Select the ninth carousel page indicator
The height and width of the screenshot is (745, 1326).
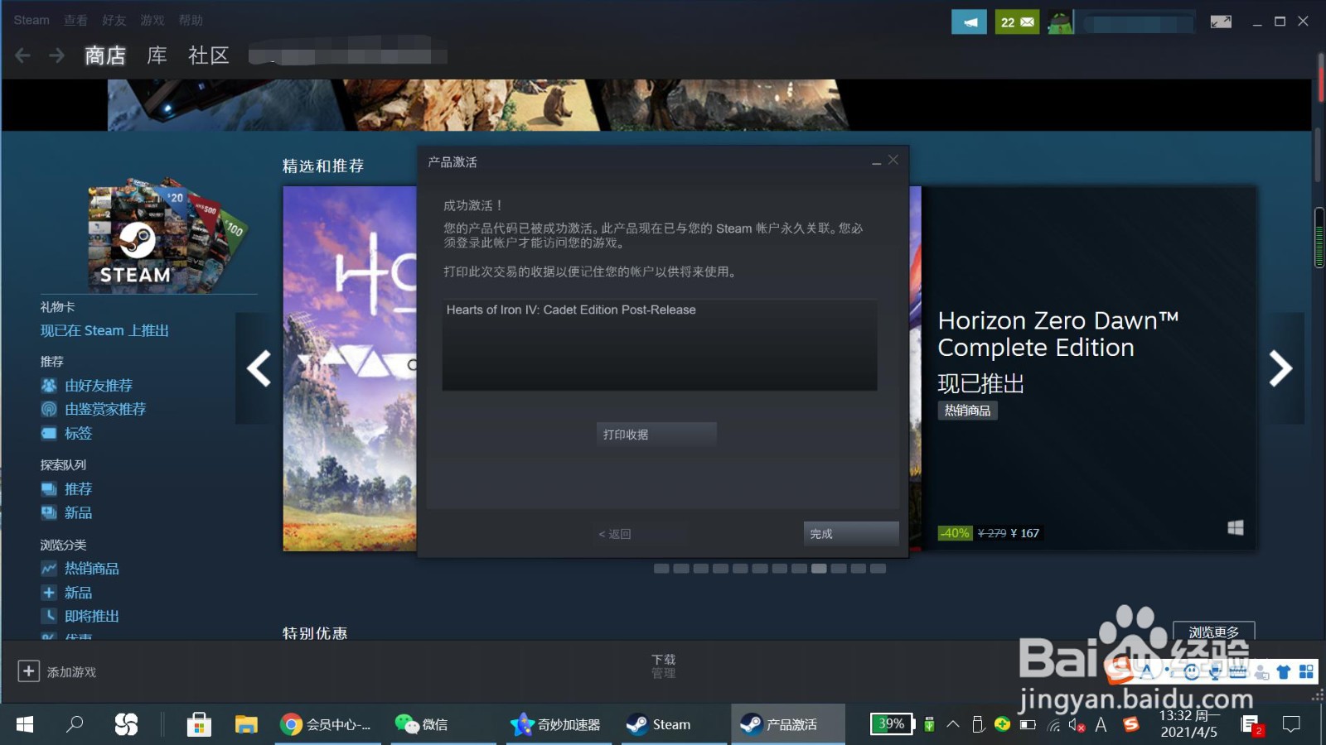pyautogui.click(x=819, y=569)
